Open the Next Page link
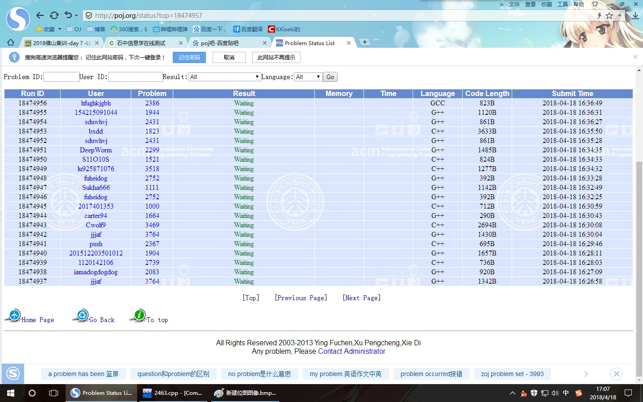The image size is (643, 402). pyautogui.click(x=362, y=298)
